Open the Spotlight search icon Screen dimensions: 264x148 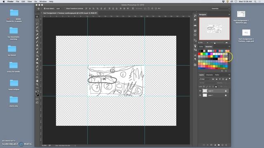click(x=255, y=2)
